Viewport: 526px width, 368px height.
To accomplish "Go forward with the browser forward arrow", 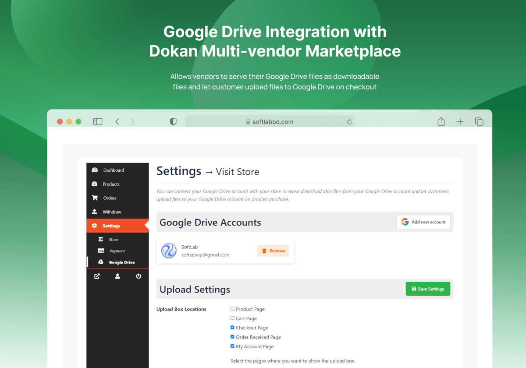I will click(132, 121).
